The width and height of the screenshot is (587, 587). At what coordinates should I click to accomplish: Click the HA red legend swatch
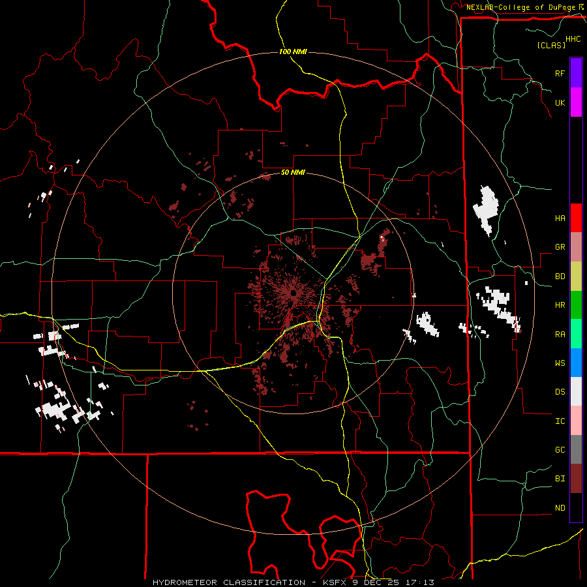tap(576, 218)
